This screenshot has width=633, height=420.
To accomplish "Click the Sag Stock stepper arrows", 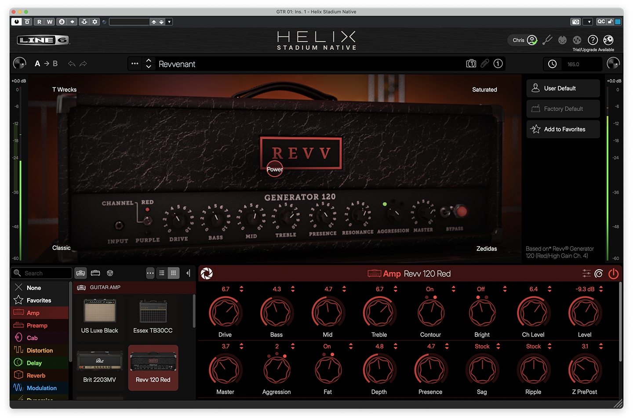I will (498, 346).
